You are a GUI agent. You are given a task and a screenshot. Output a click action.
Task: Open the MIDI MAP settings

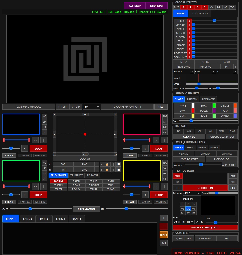pyautogui.click(x=157, y=6)
